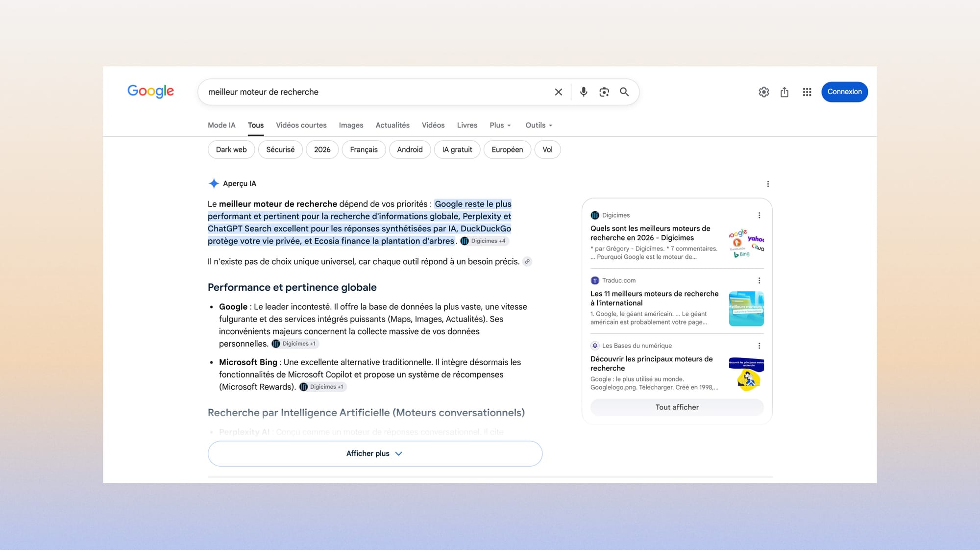Click the 'Digicimes' source name in the side panel
The image size is (980, 550).
(x=616, y=215)
